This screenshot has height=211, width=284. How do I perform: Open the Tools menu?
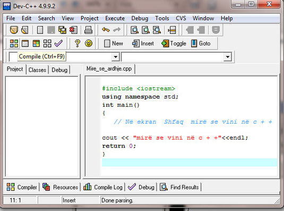pyautogui.click(x=162, y=18)
